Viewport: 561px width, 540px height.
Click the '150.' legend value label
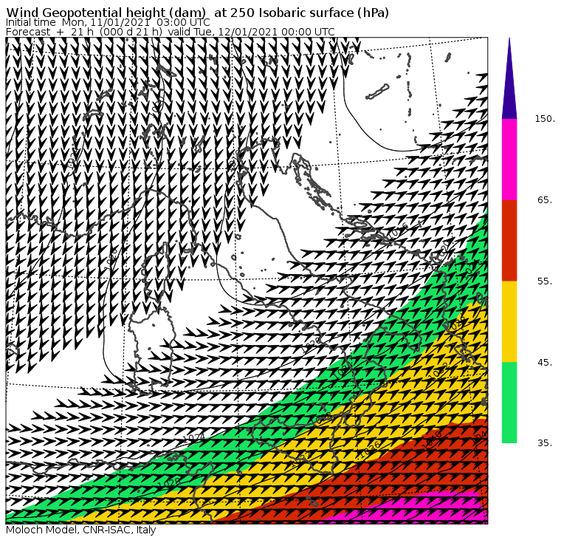(545, 119)
